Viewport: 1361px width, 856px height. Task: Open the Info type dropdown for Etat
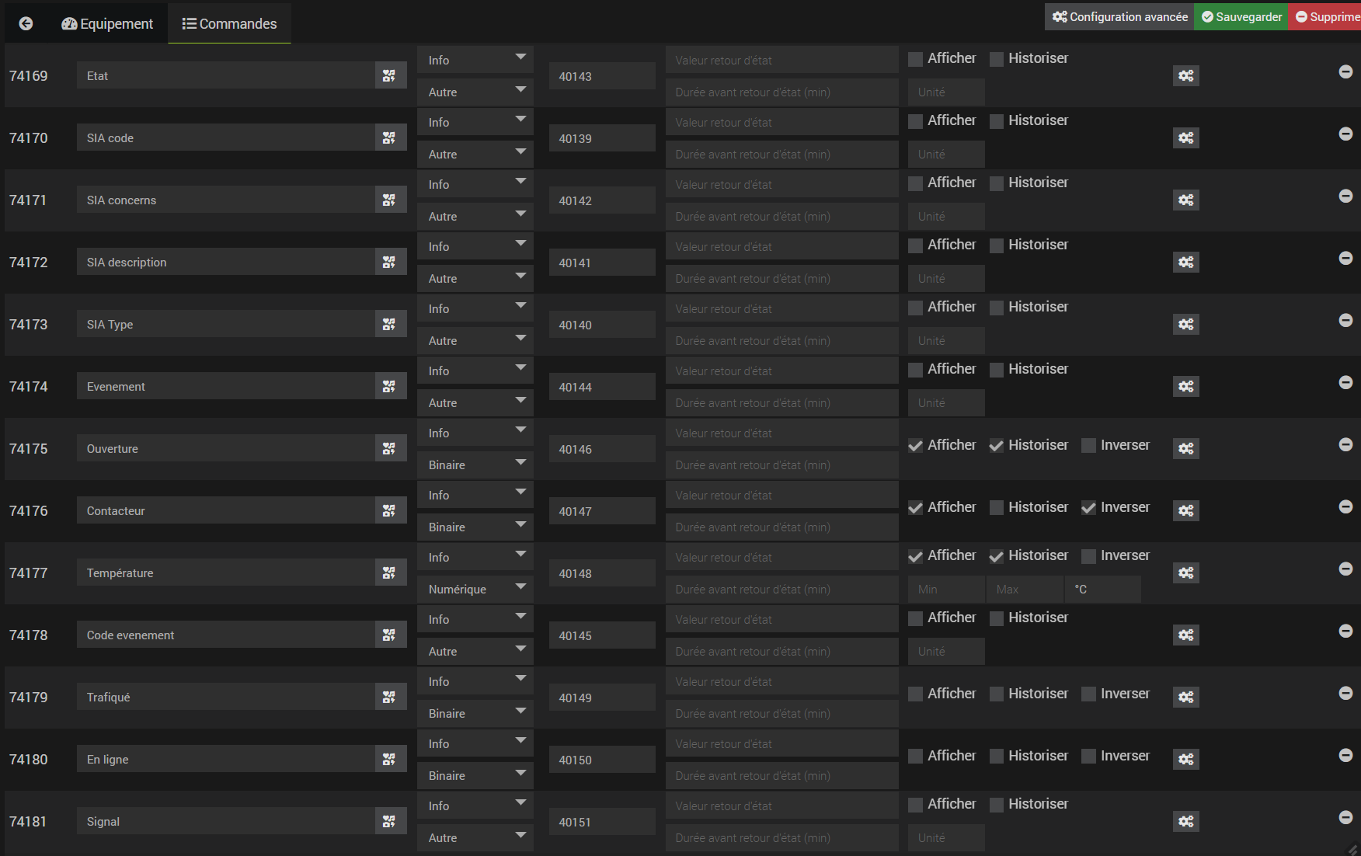coord(475,60)
